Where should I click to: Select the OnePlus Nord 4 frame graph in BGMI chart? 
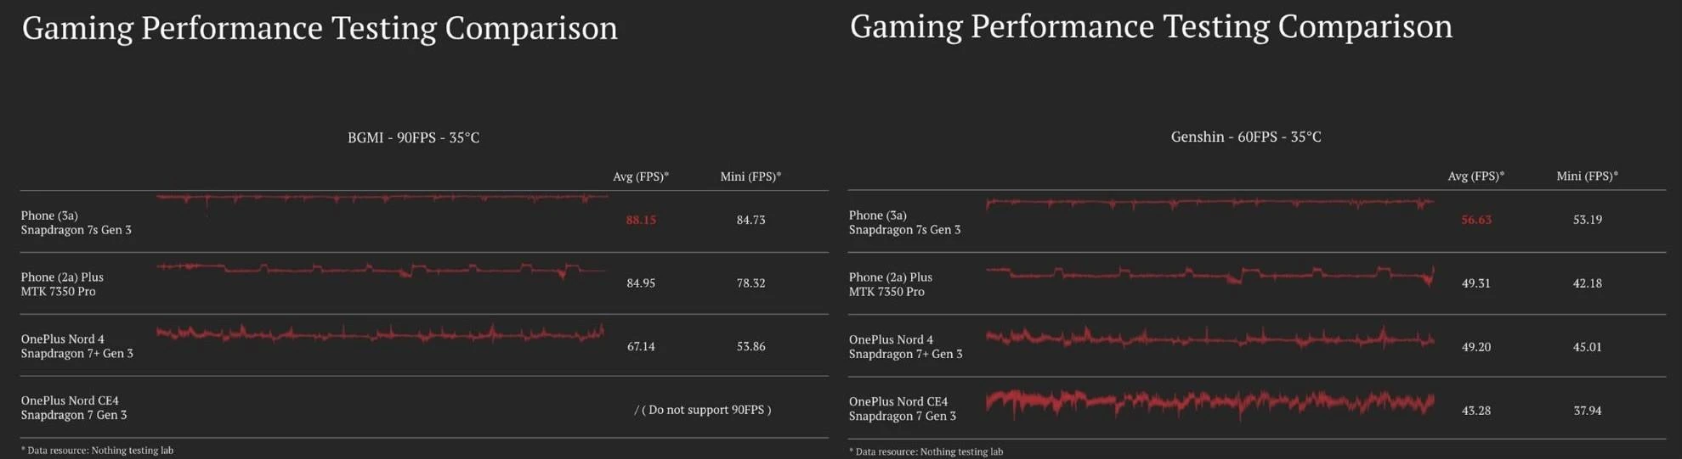382,333
